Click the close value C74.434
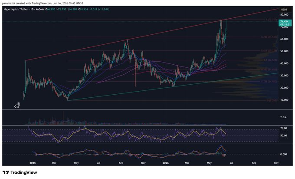Screen dimensions: 295x179 [83, 9]
